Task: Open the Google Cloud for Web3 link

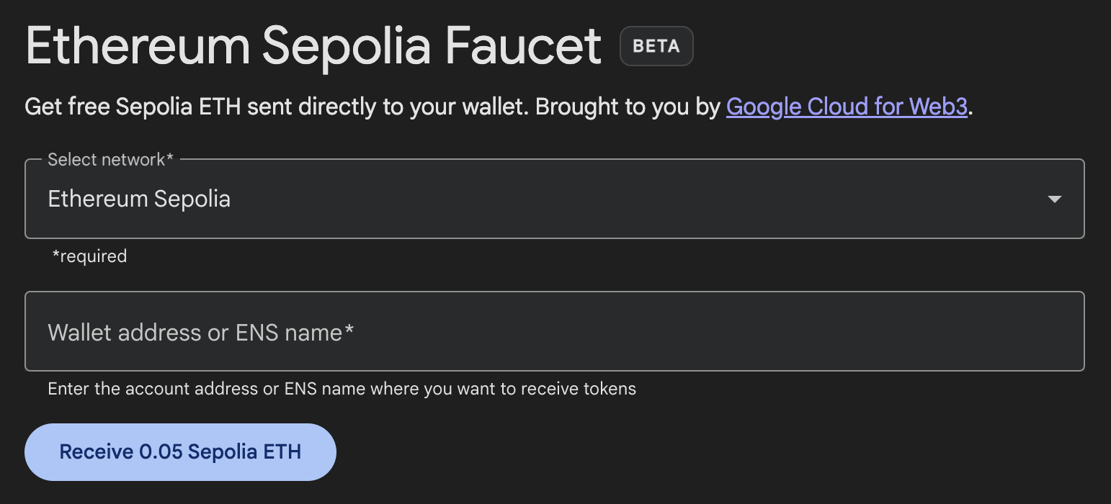Action: 847,107
